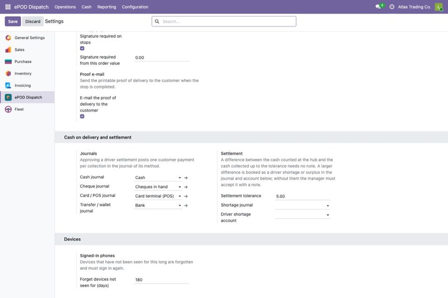Click the ePOD Dispatch app title
This screenshot has width=448, height=298.
(31, 7)
